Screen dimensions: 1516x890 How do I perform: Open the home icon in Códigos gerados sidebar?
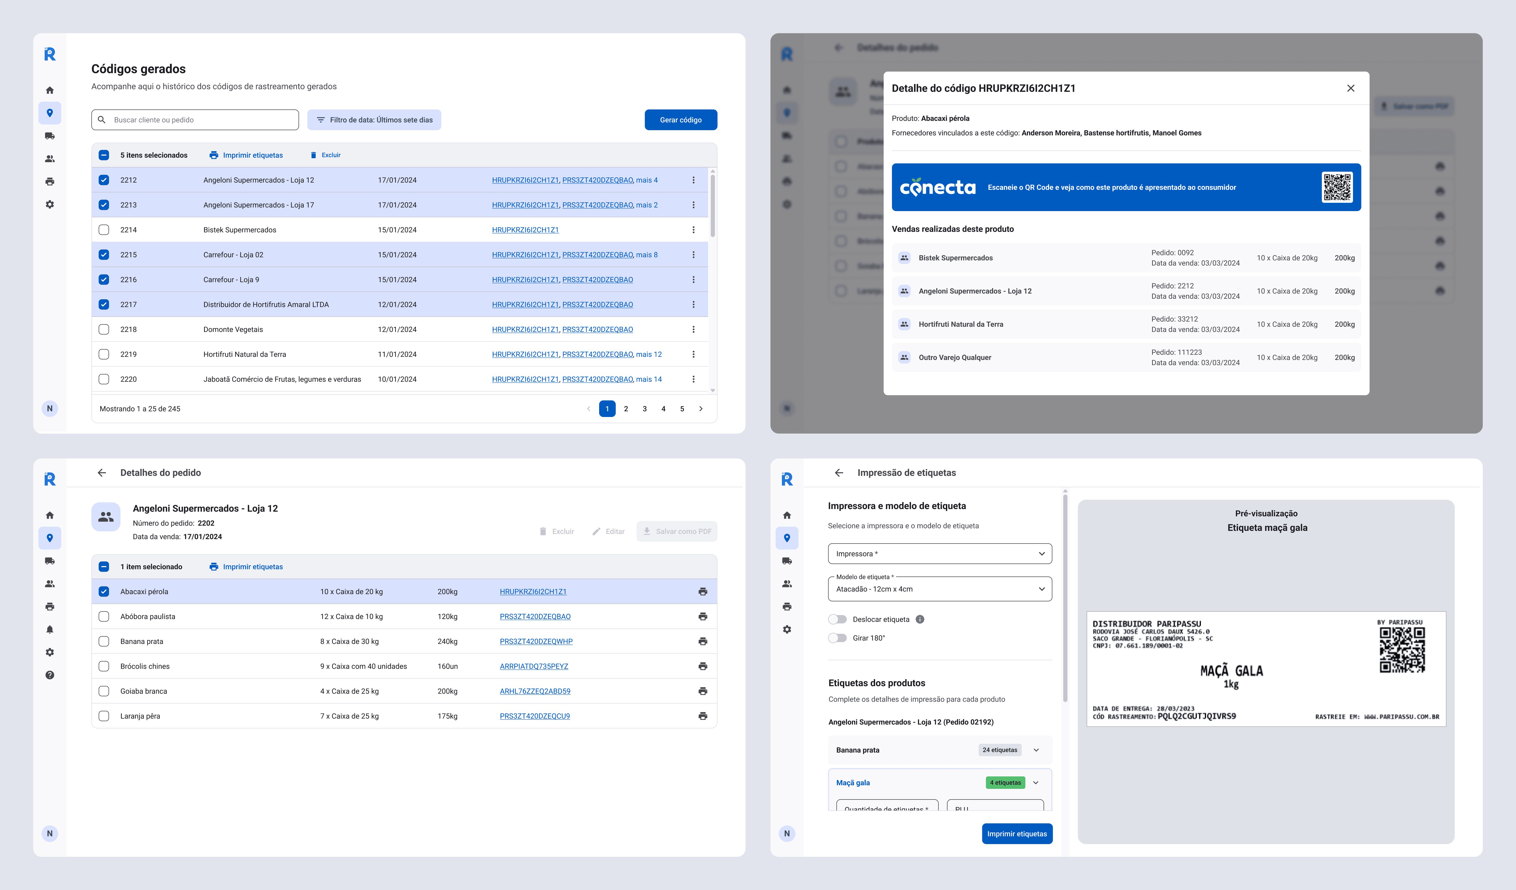point(50,90)
